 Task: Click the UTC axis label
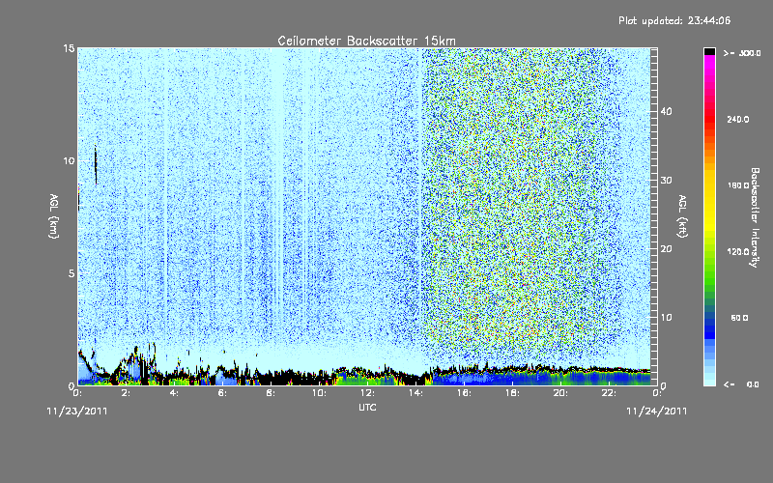(x=367, y=407)
